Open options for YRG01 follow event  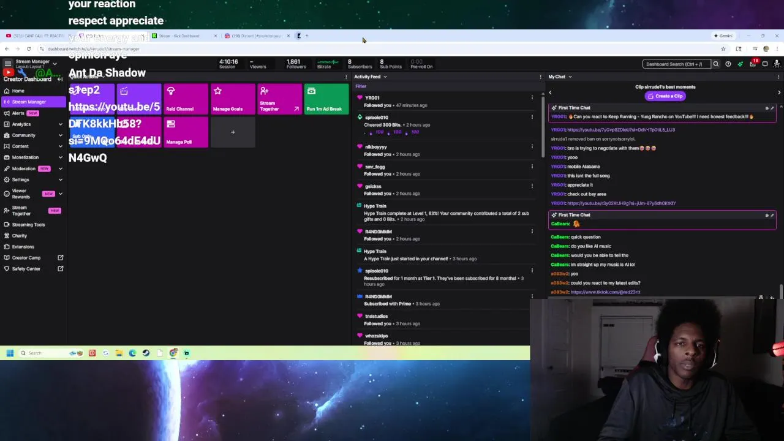[x=532, y=98]
